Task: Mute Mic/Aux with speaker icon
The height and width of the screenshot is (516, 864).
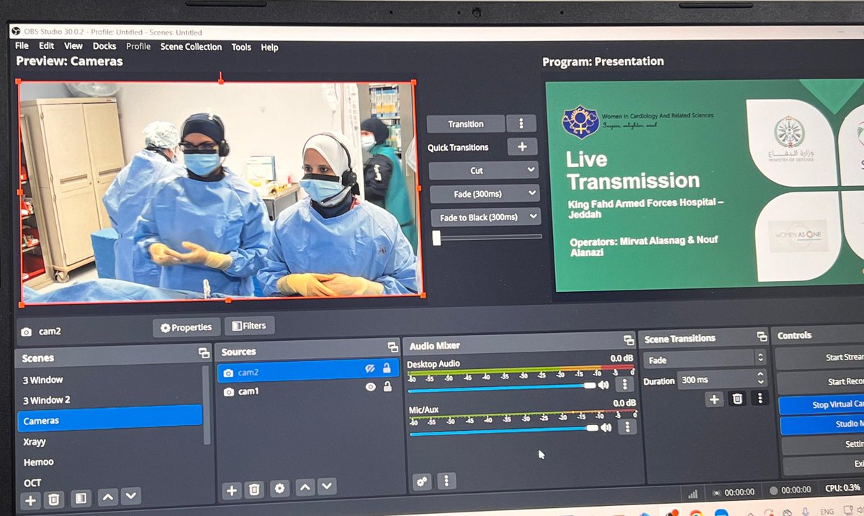Action: (x=606, y=427)
